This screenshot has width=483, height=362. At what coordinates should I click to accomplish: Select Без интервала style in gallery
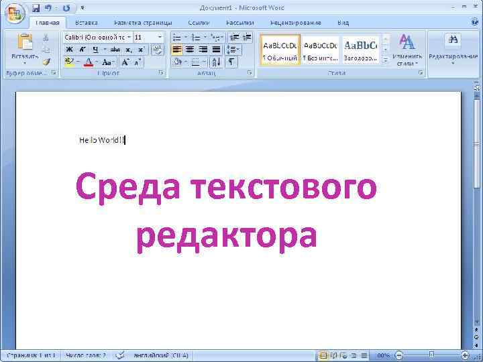[321, 50]
